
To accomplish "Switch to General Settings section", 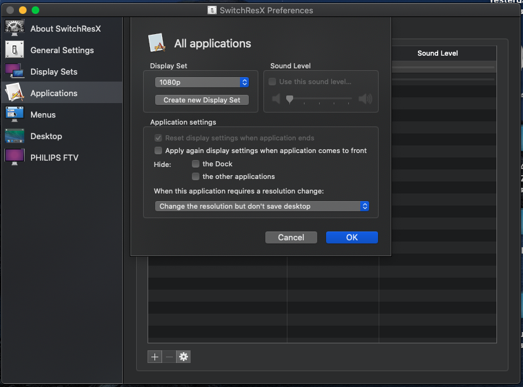I will tap(62, 50).
